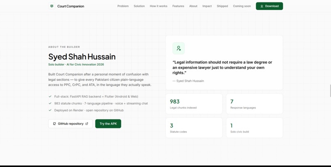Click the 983 Legal chunks indexed card
The width and height of the screenshot is (331, 167).
194,104
